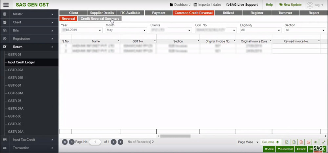
Task: Go to the first page of records
Action: click(65, 142)
